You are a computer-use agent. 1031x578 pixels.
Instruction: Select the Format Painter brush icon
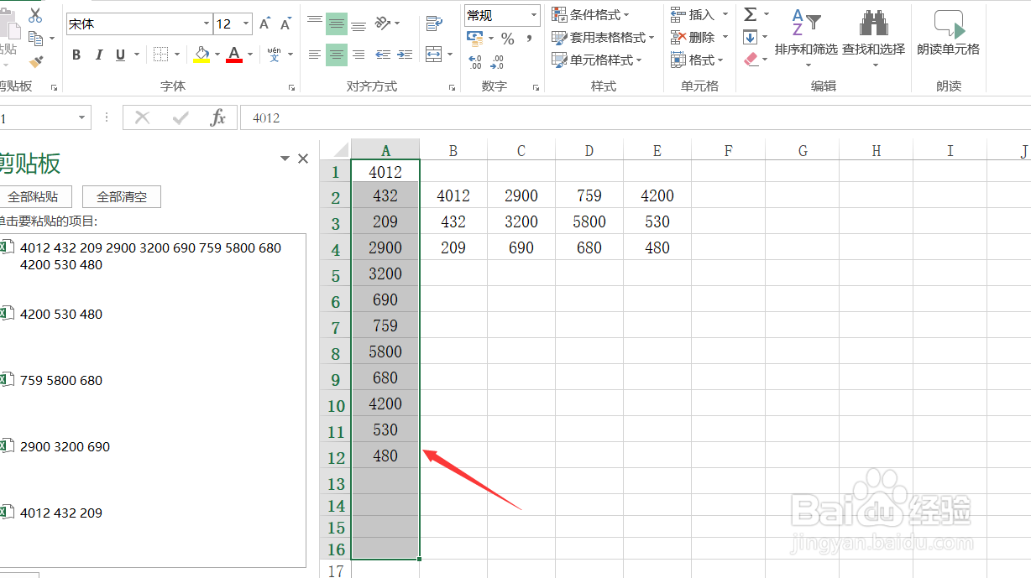35,61
